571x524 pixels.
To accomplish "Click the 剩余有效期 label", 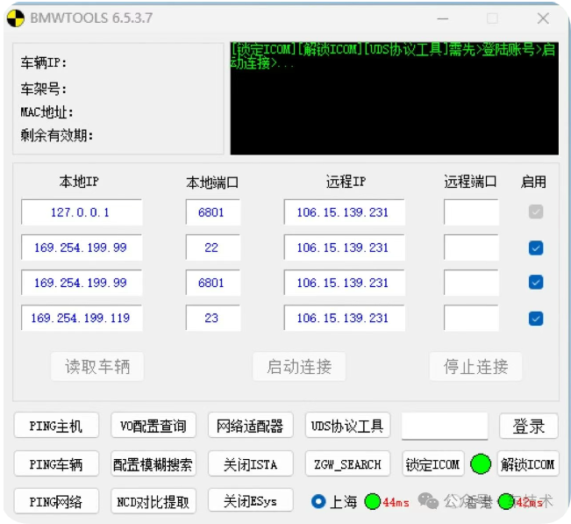I will coord(57,135).
